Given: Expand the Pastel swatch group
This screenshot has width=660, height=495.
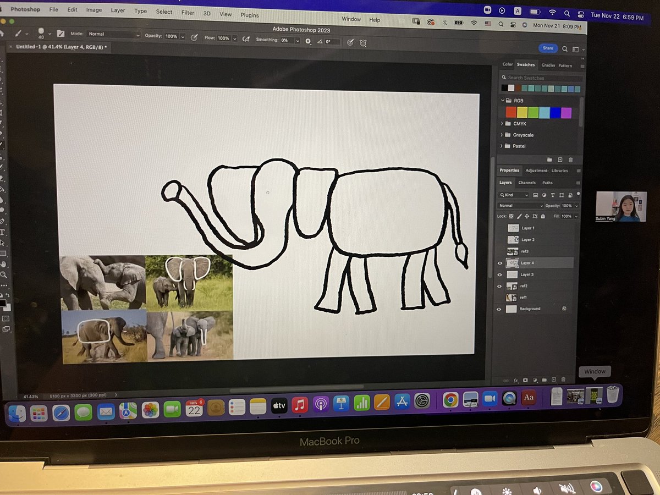Looking at the screenshot, I should tap(502, 146).
